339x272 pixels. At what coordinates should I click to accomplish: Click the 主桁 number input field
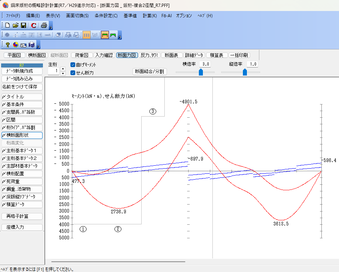54,71
